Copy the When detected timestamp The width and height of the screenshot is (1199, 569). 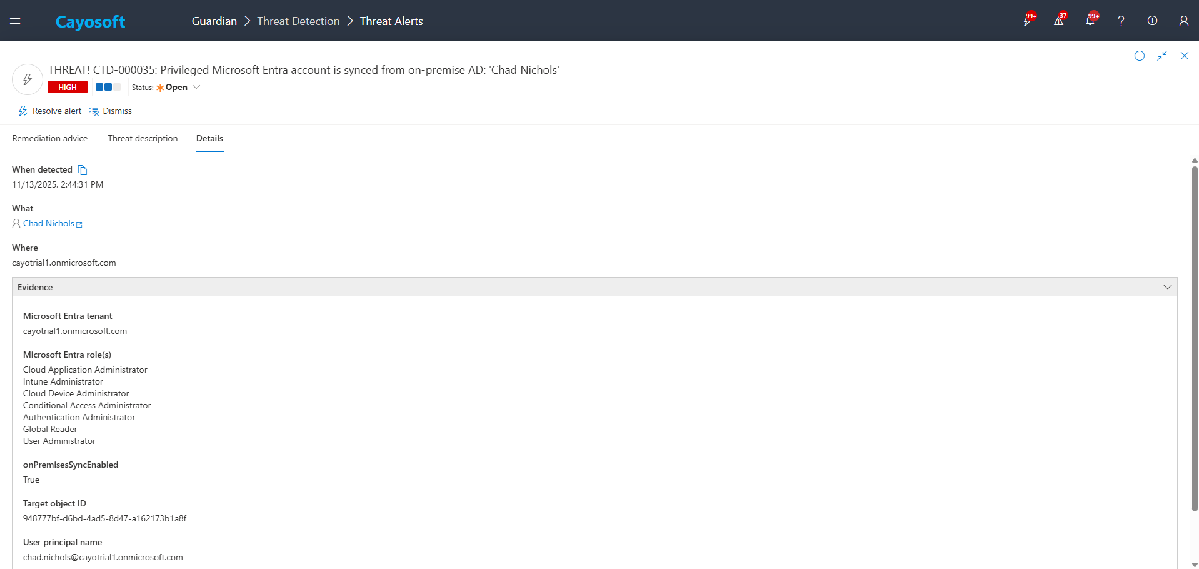tap(83, 170)
